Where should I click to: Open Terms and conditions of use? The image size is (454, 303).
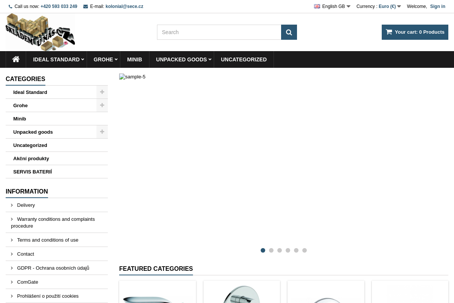coord(48,240)
